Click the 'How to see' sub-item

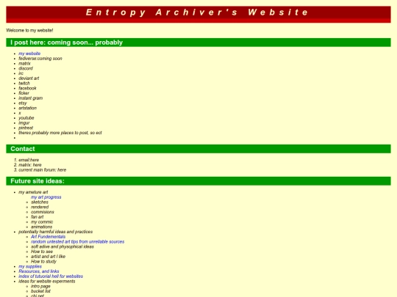coord(42,252)
